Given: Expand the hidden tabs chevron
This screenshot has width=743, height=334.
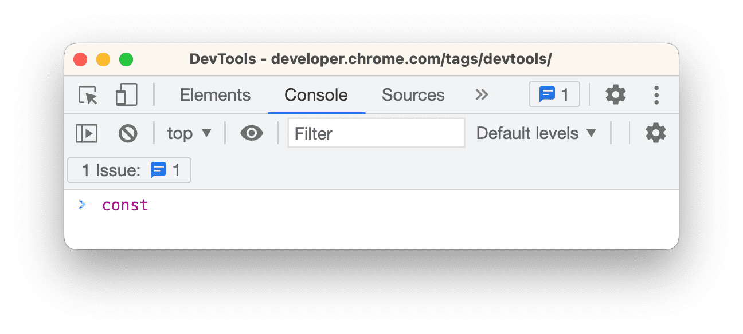Looking at the screenshot, I should point(482,95).
